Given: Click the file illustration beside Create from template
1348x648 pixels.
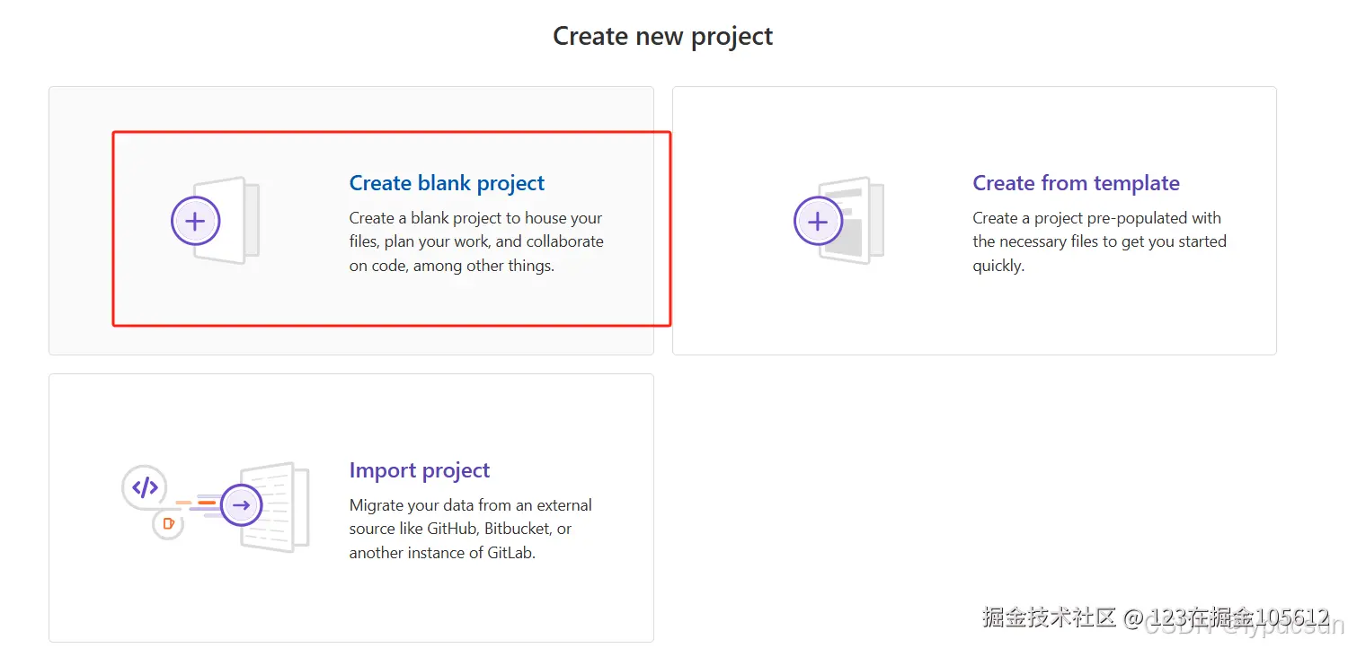Looking at the screenshot, I should pyautogui.click(x=854, y=220).
